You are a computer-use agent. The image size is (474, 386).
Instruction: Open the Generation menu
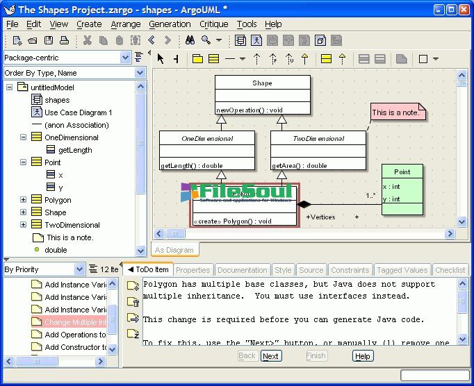(x=170, y=24)
